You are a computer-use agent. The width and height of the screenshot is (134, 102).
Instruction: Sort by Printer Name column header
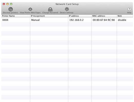pos(16,16)
